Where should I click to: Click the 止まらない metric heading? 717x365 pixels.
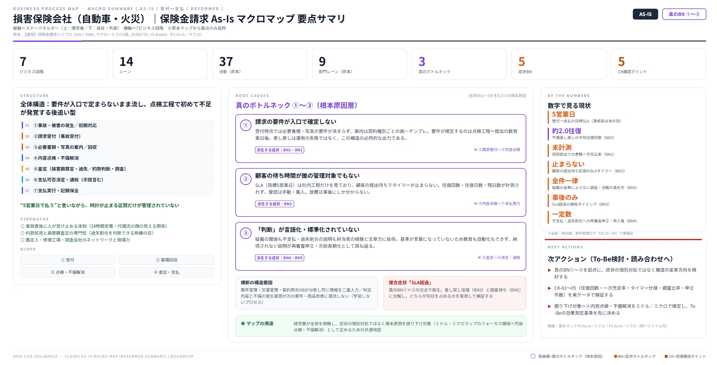568,164
